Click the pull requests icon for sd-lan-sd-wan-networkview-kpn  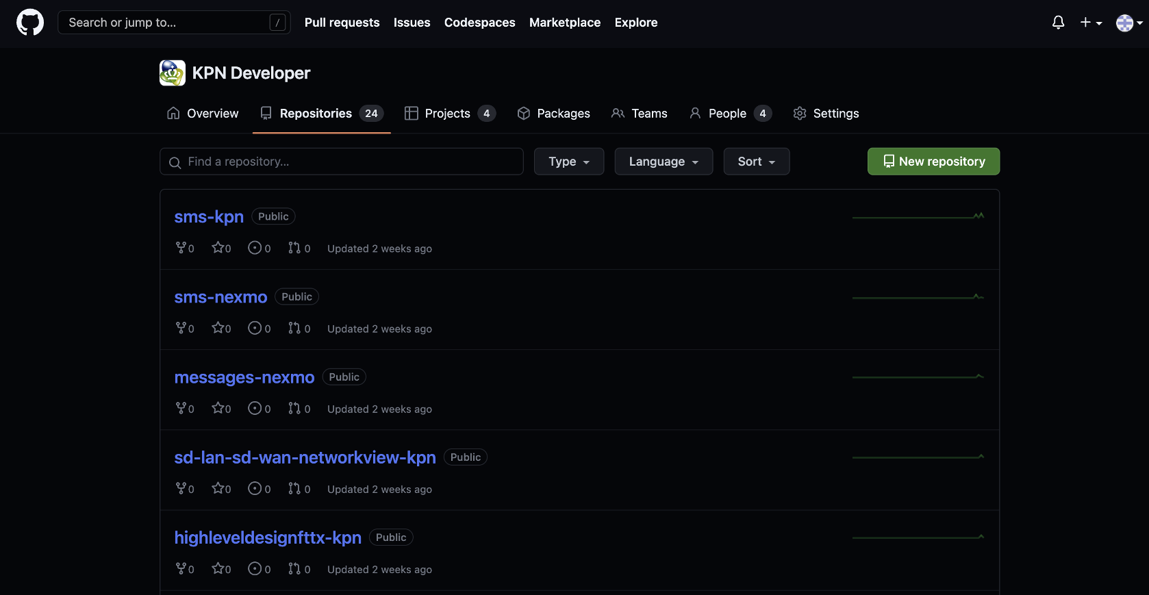coord(294,488)
